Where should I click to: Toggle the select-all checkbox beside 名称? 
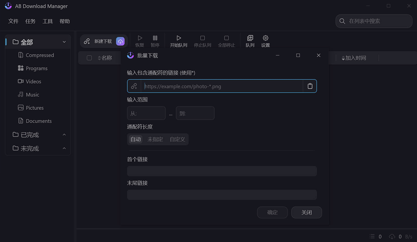point(89,58)
